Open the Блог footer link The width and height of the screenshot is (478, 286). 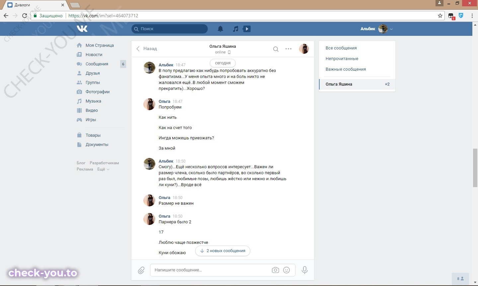coord(81,163)
